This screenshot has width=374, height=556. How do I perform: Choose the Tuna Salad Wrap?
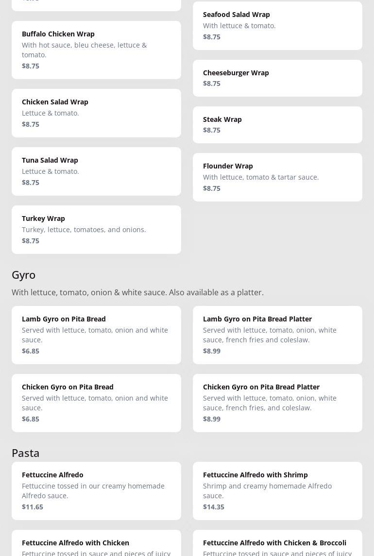point(96,171)
